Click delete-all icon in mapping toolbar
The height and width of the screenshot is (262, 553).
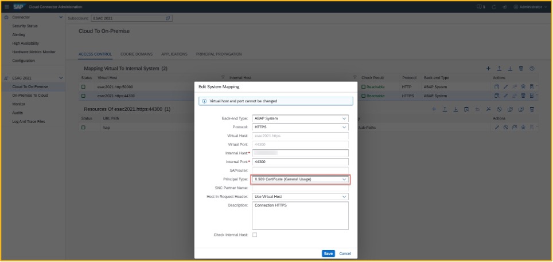click(521, 69)
